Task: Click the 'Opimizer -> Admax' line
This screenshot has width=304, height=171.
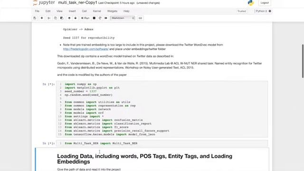Action: 78,29
